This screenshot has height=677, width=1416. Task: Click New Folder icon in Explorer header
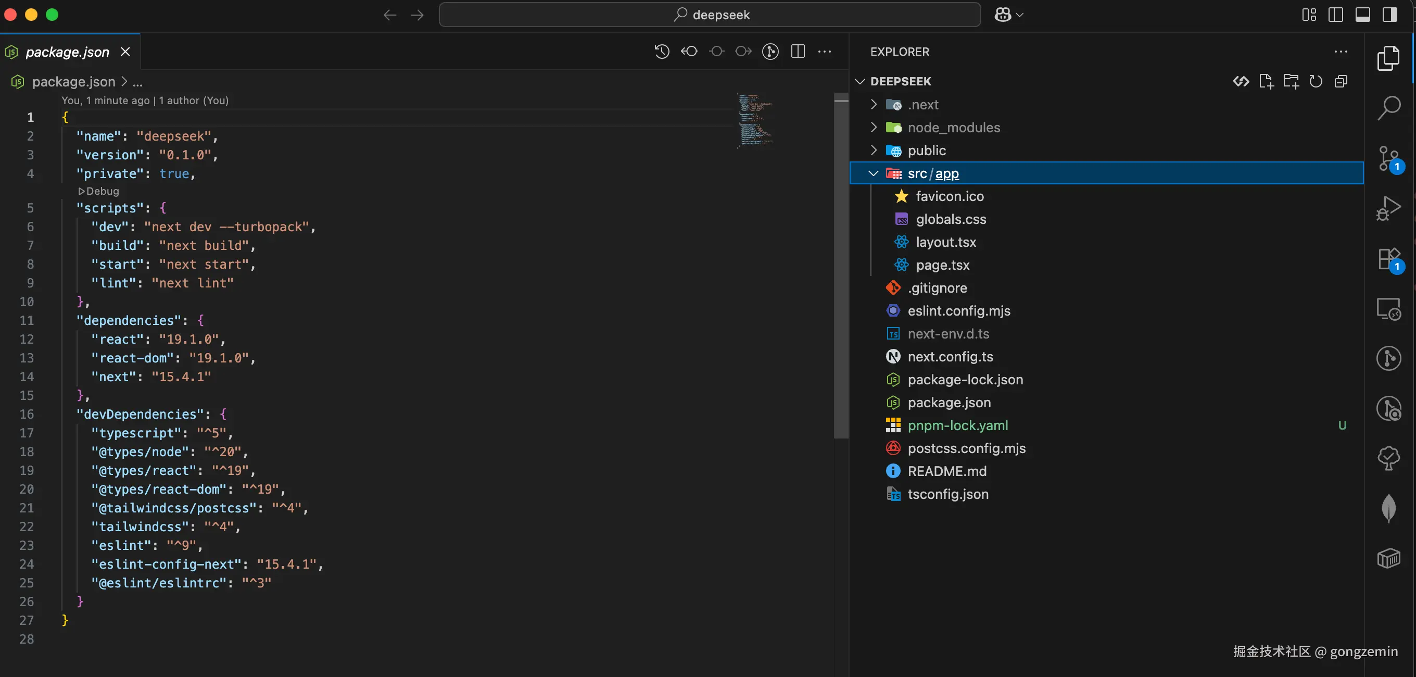click(x=1291, y=81)
